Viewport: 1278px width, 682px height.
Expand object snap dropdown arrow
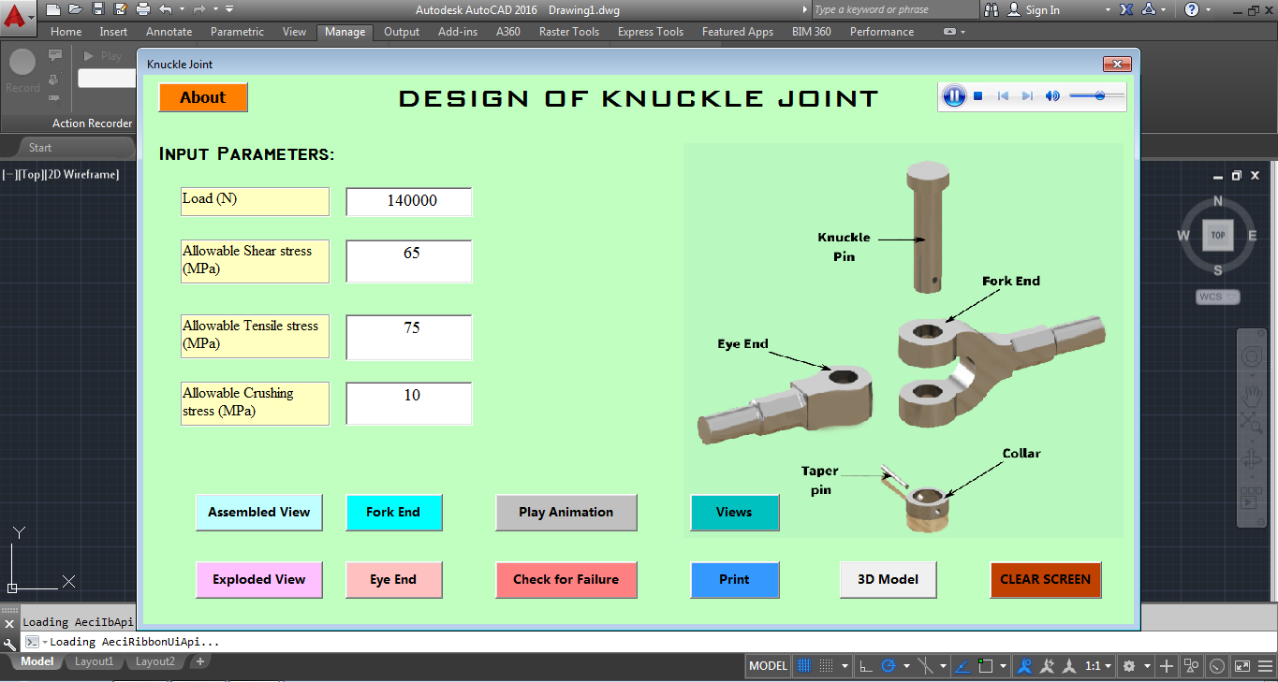click(x=1003, y=666)
